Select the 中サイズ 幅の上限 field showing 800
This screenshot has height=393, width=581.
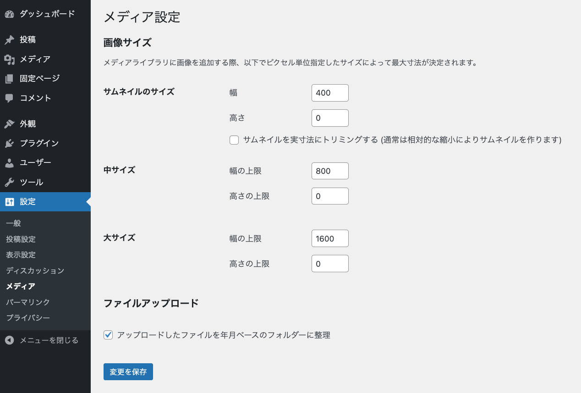[330, 171]
